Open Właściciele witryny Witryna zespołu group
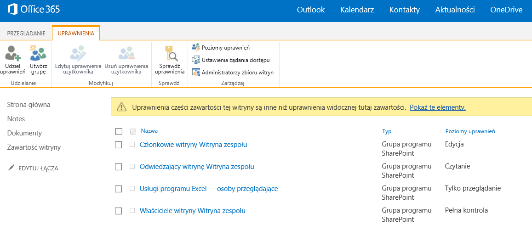The height and width of the screenshot is (236, 532). coord(193,211)
